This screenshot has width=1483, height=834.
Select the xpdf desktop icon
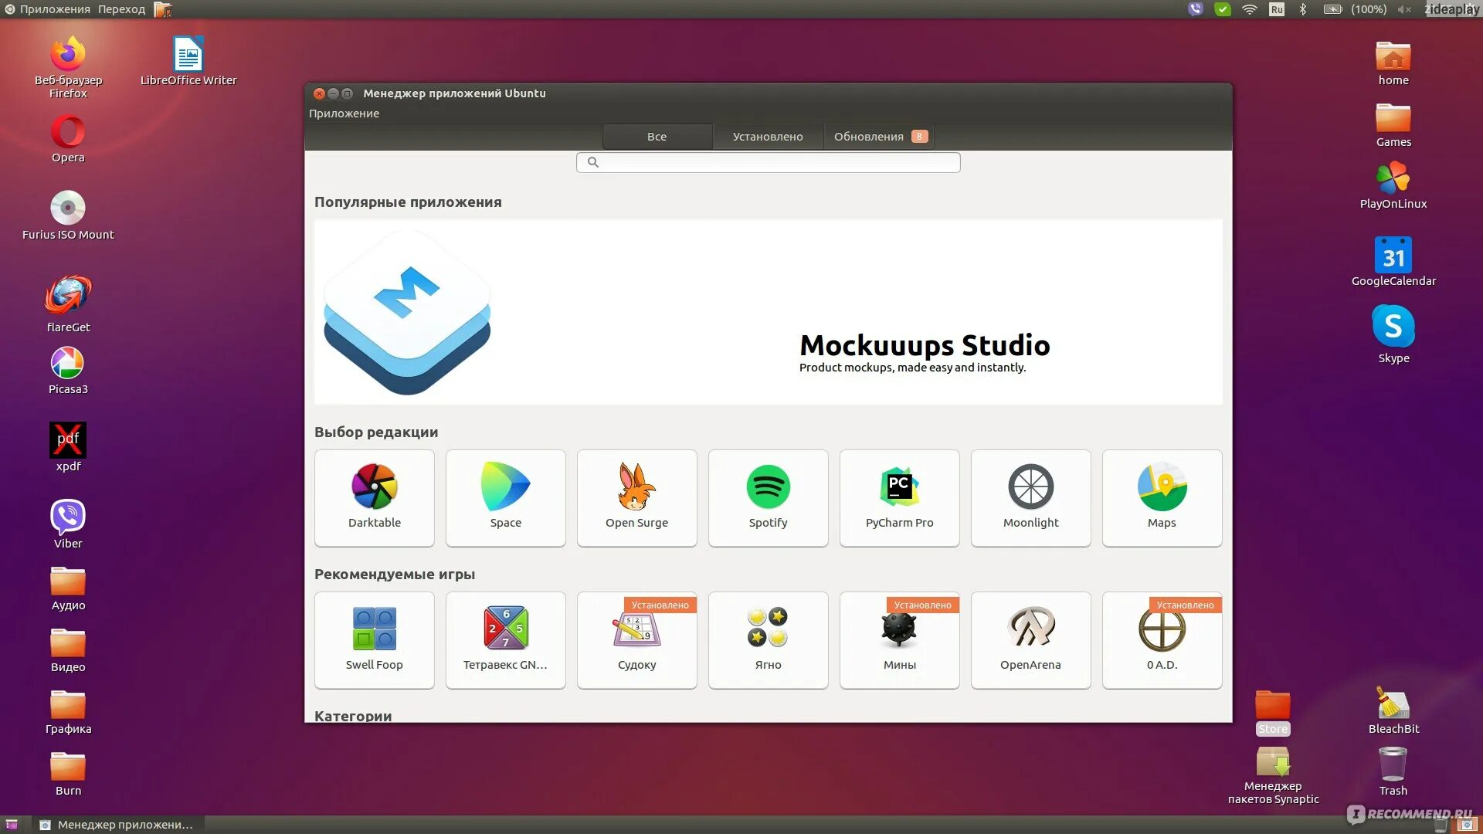pos(68,447)
